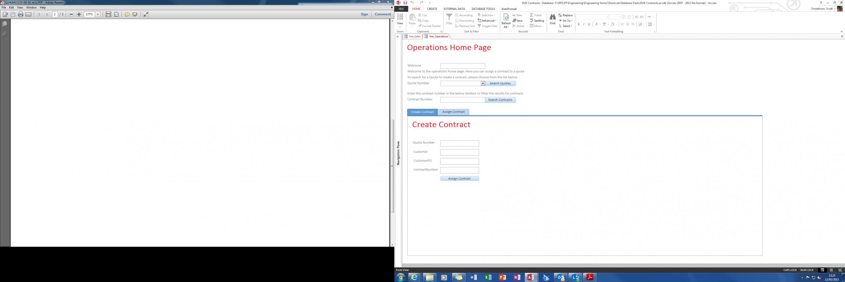Click the Assign Contract button below ContractNumber

pyautogui.click(x=459, y=179)
